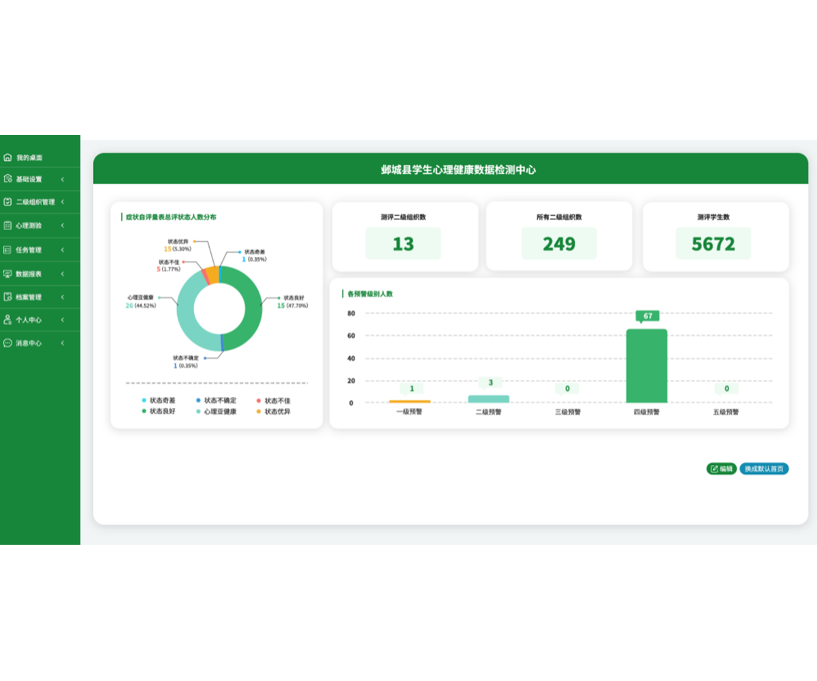Image resolution: width=817 pixels, height=681 pixels.
Task: Click the 编辑 edit button
Action: 722,469
